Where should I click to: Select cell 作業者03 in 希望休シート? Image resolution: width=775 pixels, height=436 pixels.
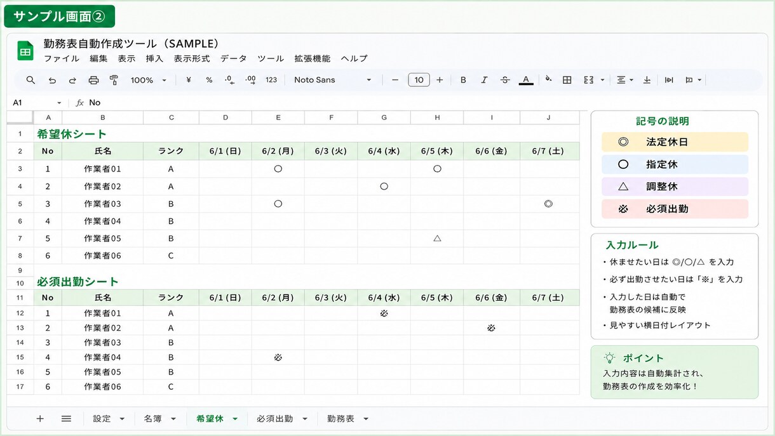[102, 204]
